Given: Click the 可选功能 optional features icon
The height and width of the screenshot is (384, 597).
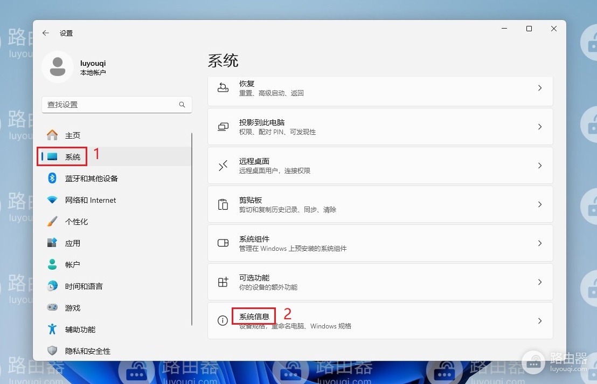Looking at the screenshot, I should click(x=223, y=282).
